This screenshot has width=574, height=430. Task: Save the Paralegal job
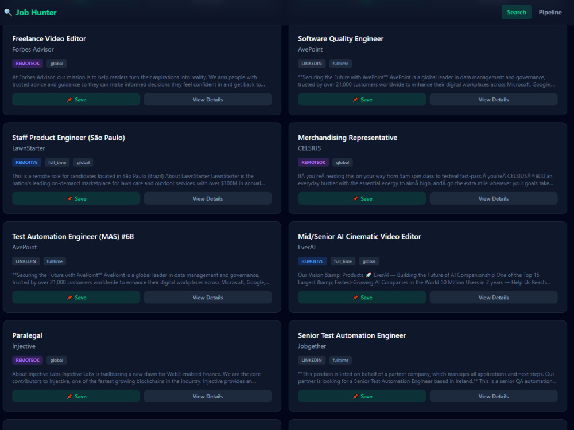point(76,396)
